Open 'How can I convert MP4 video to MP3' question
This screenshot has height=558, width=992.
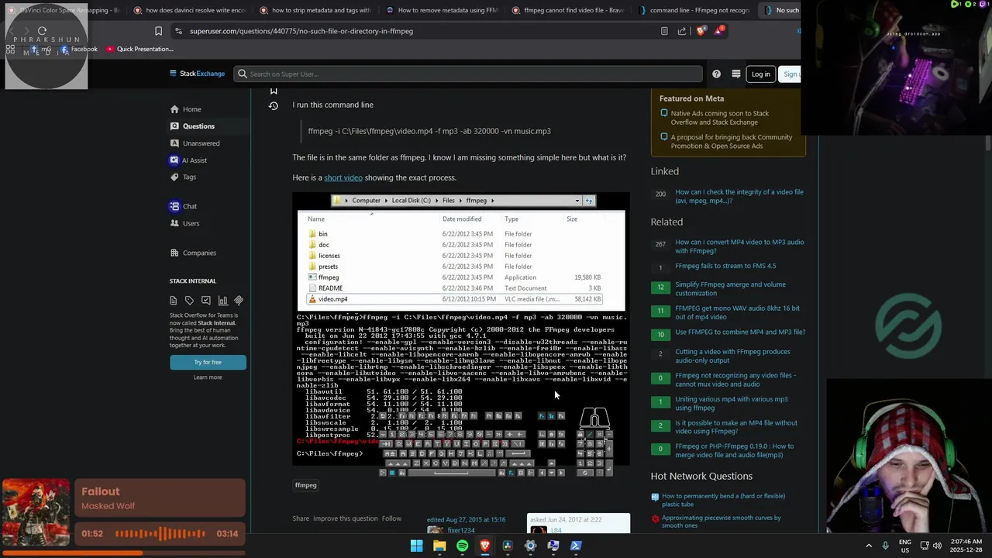tap(739, 246)
